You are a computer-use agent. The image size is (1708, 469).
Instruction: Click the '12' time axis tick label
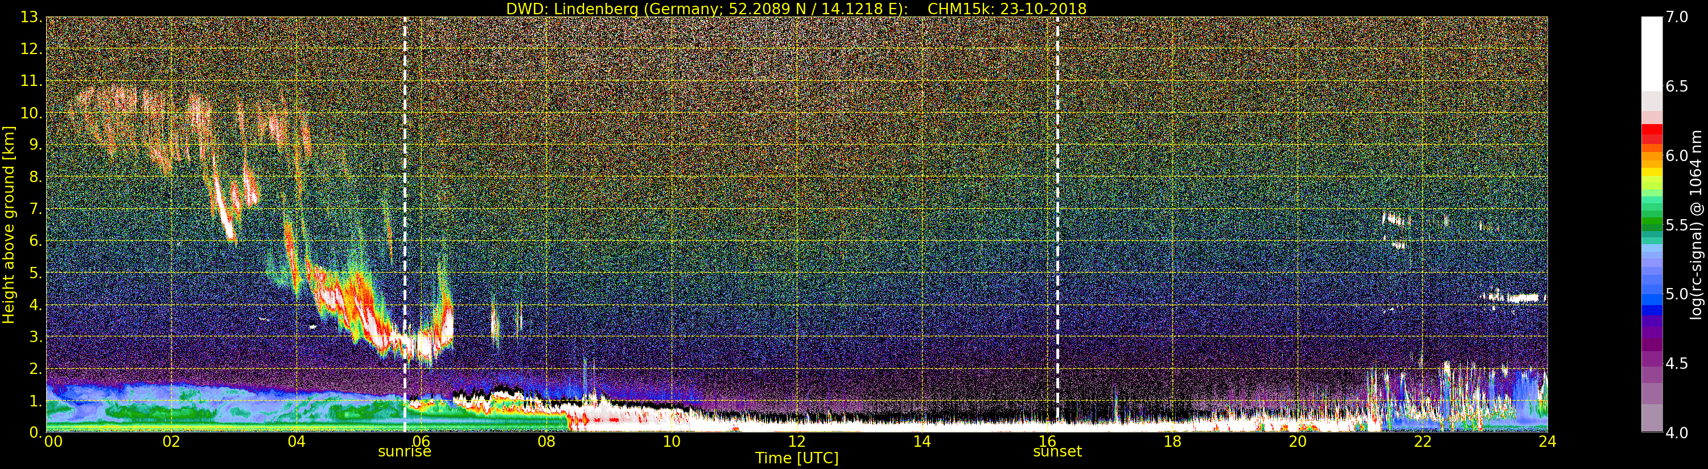pyautogui.click(x=797, y=442)
